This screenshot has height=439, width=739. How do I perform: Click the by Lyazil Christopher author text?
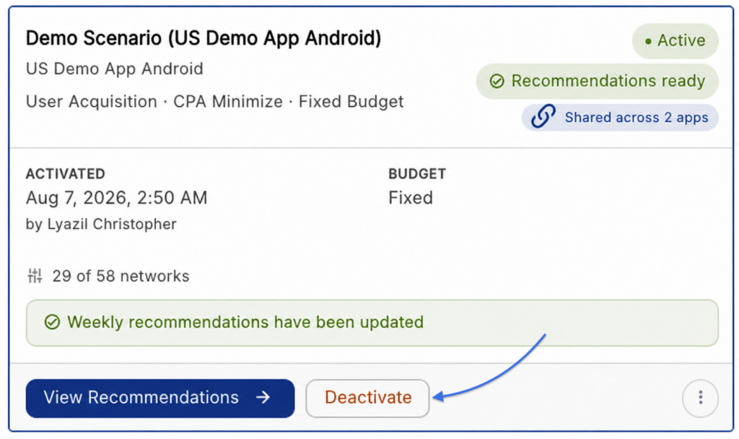point(101,224)
